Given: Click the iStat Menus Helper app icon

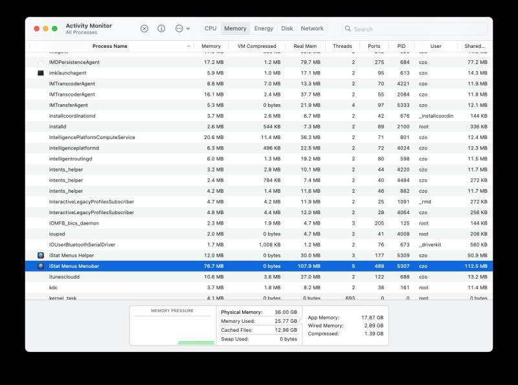Looking at the screenshot, I should (41, 255).
